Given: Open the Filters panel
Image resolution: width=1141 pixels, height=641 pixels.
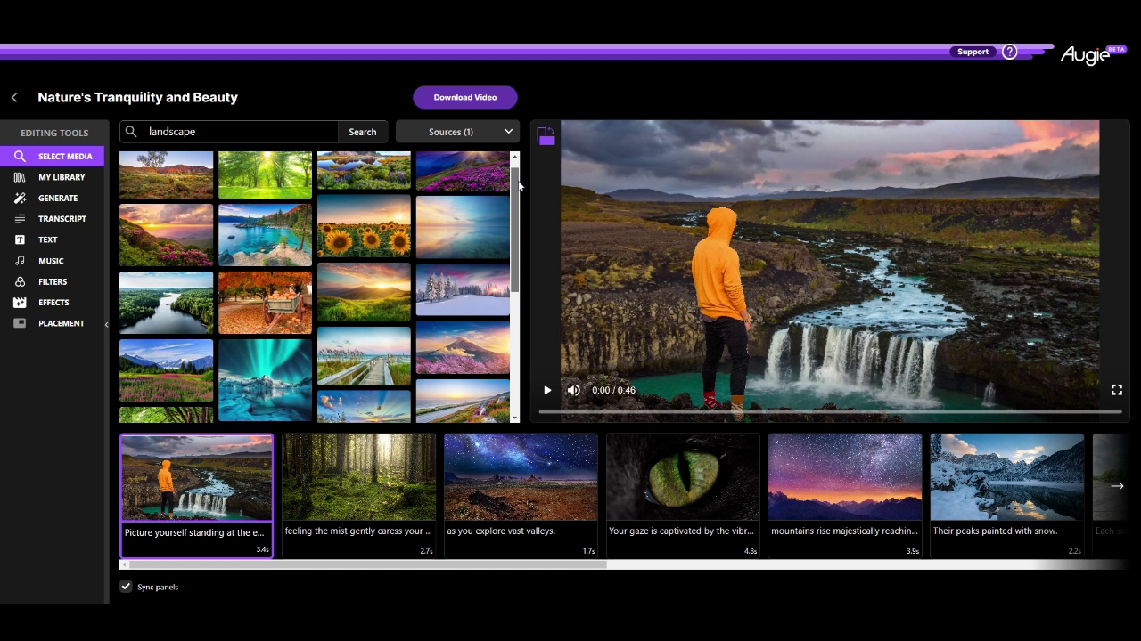Looking at the screenshot, I should 52,281.
